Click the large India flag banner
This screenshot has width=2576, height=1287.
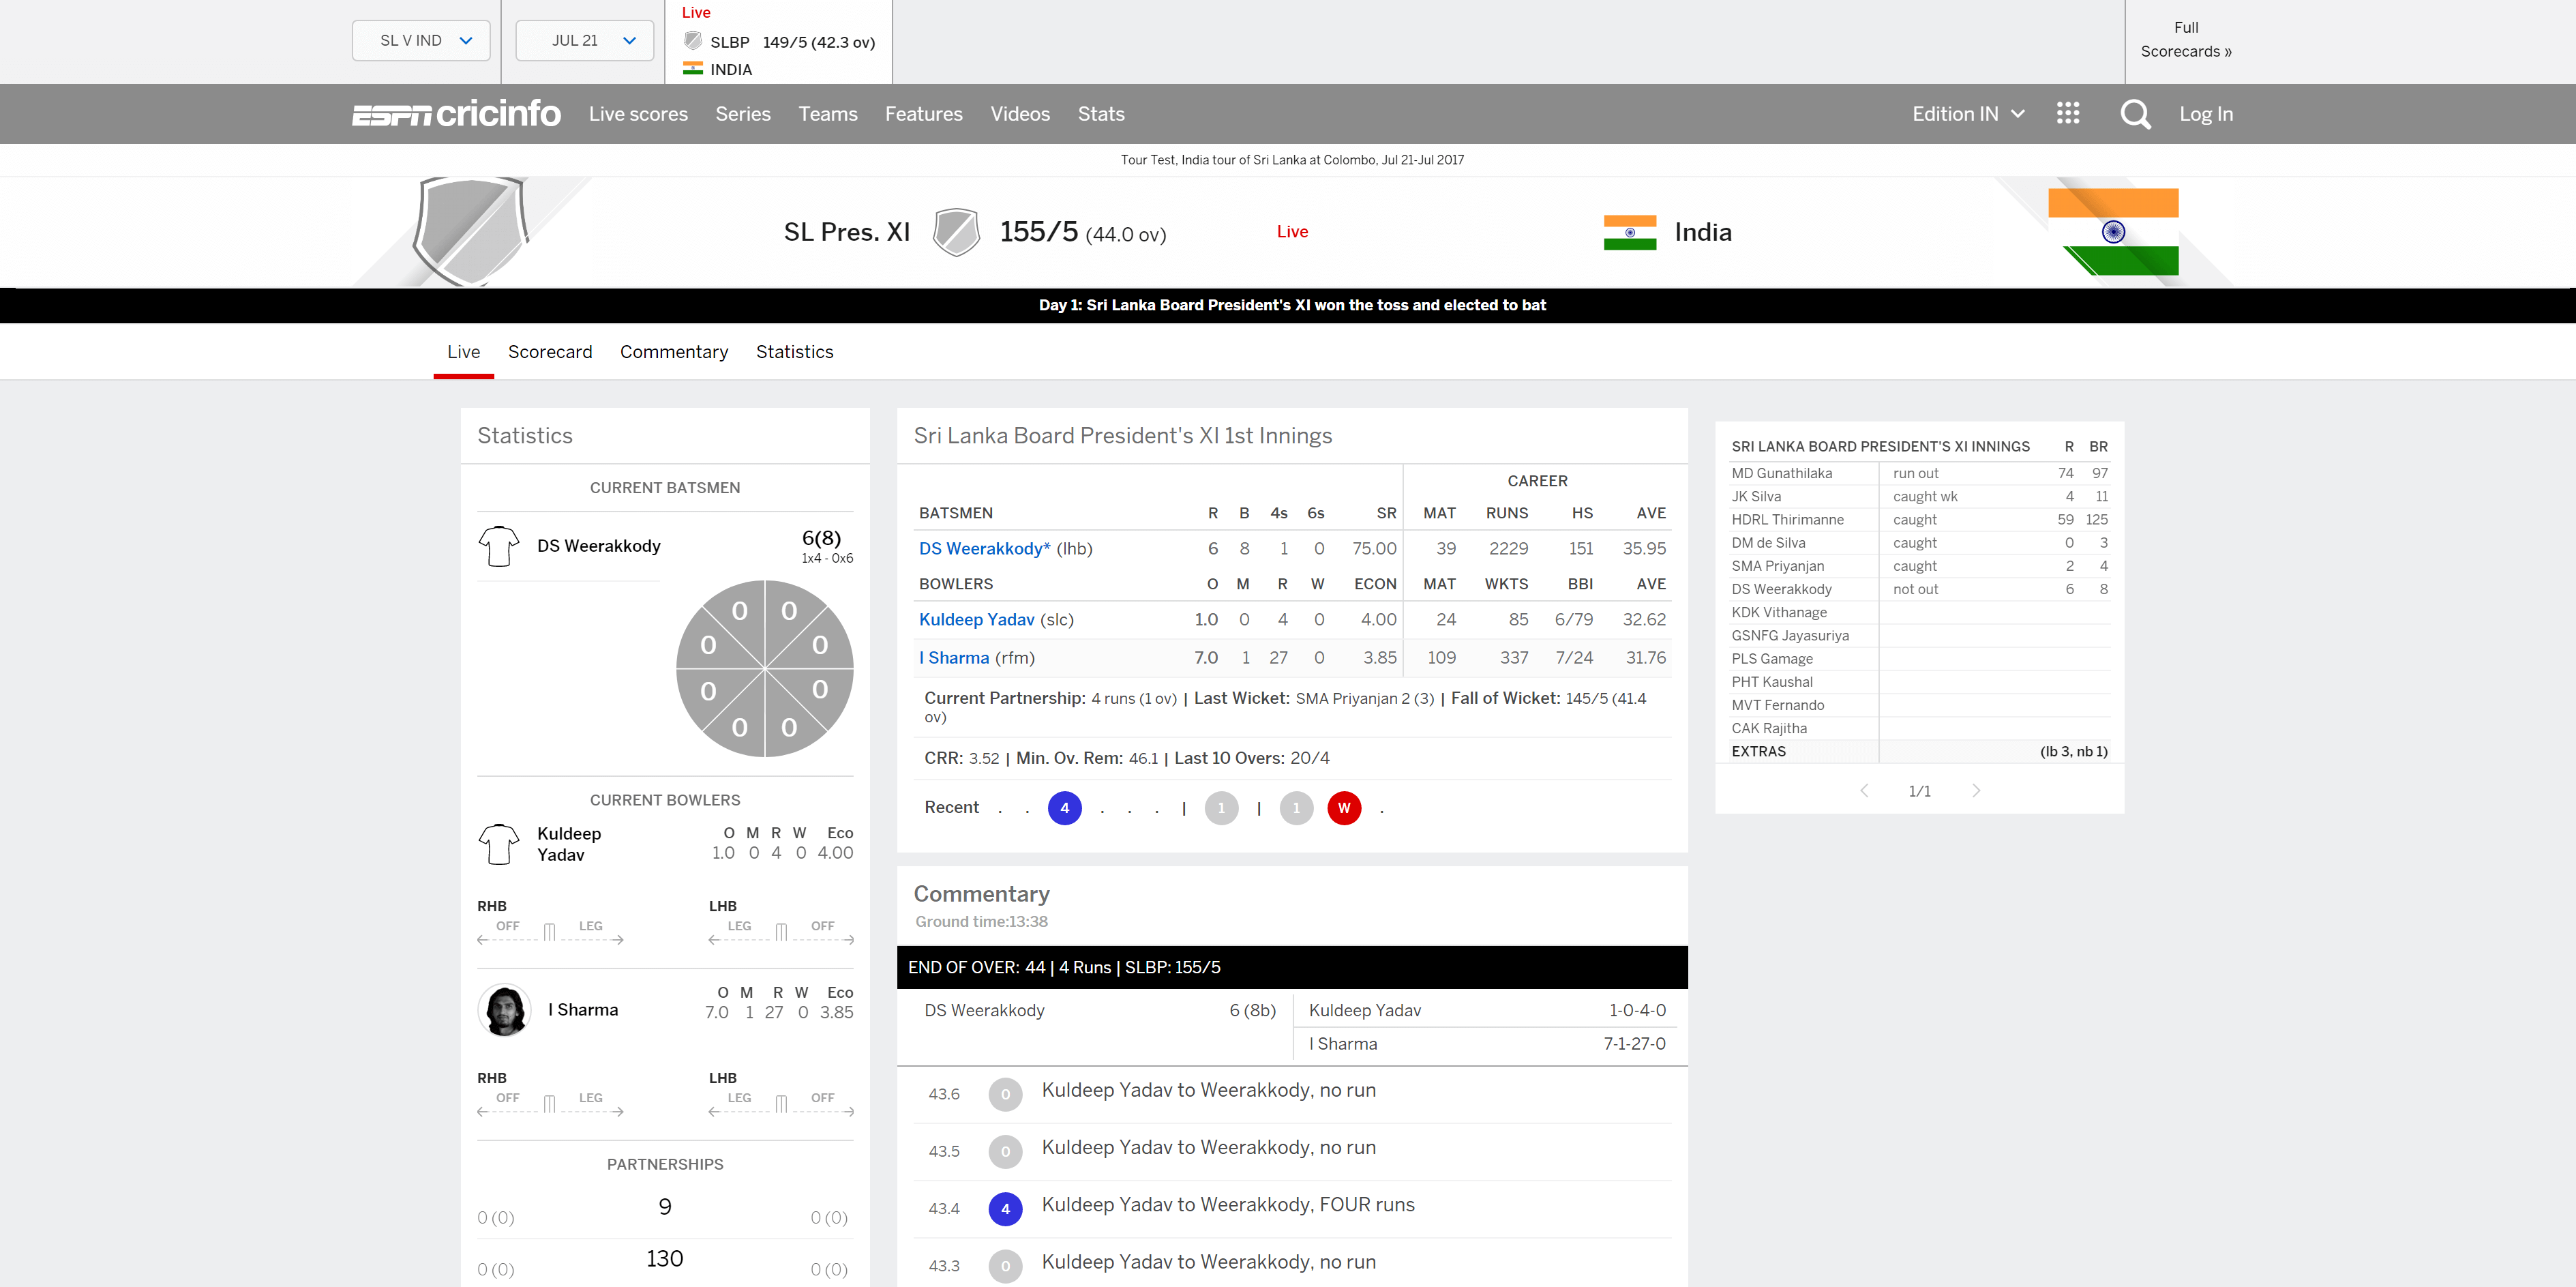[x=2113, y=232]
